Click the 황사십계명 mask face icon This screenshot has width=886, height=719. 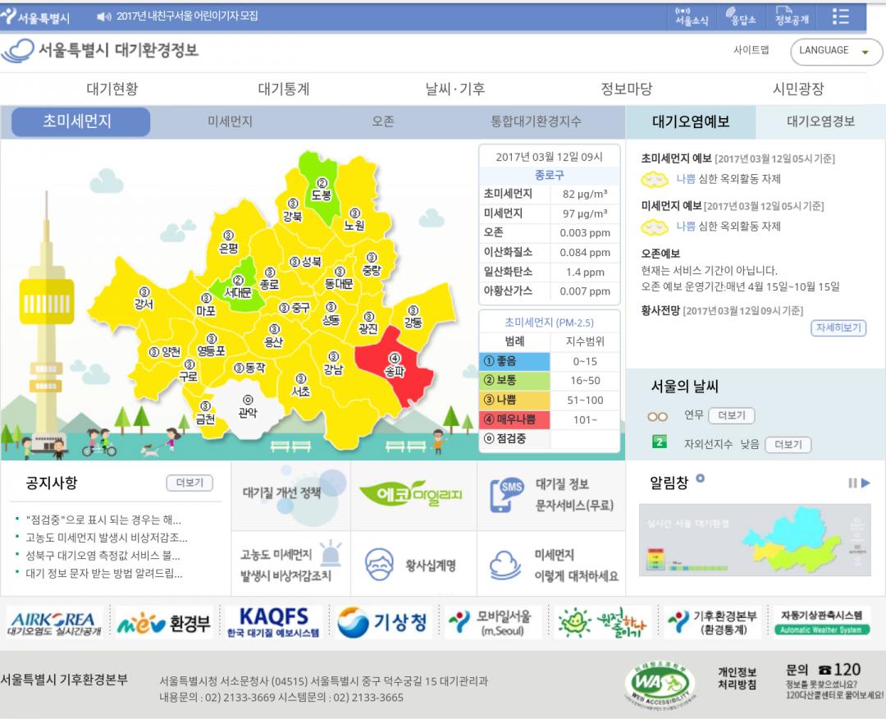(x=380, y=565)
